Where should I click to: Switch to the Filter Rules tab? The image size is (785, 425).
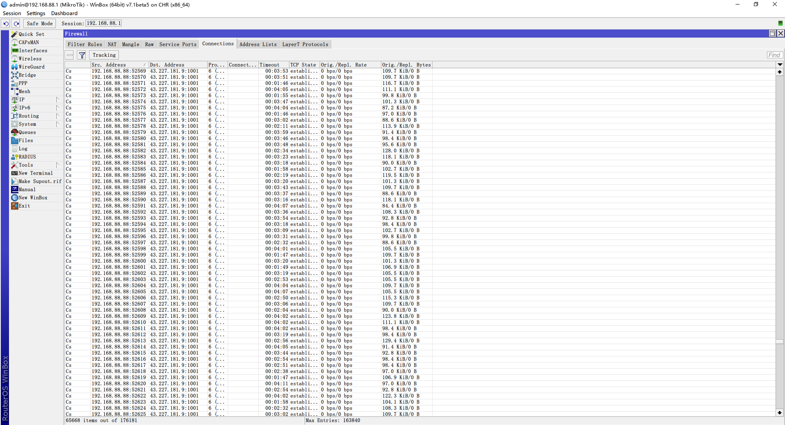85,45
